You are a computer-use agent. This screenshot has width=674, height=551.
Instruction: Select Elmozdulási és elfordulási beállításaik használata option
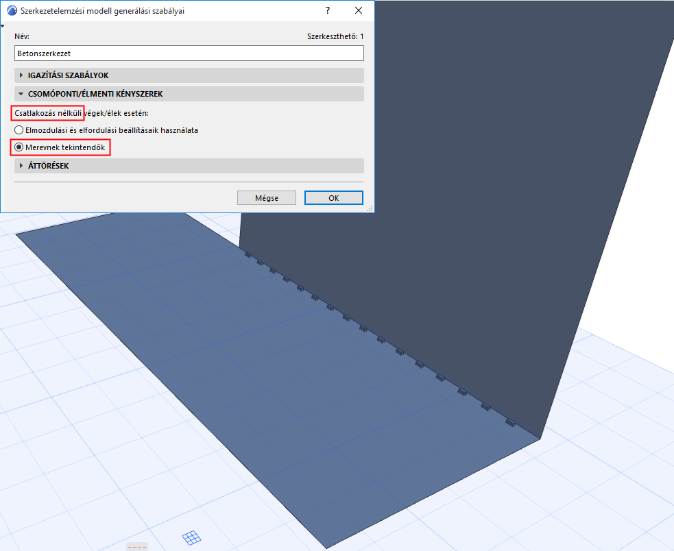[x=106, y=130]
